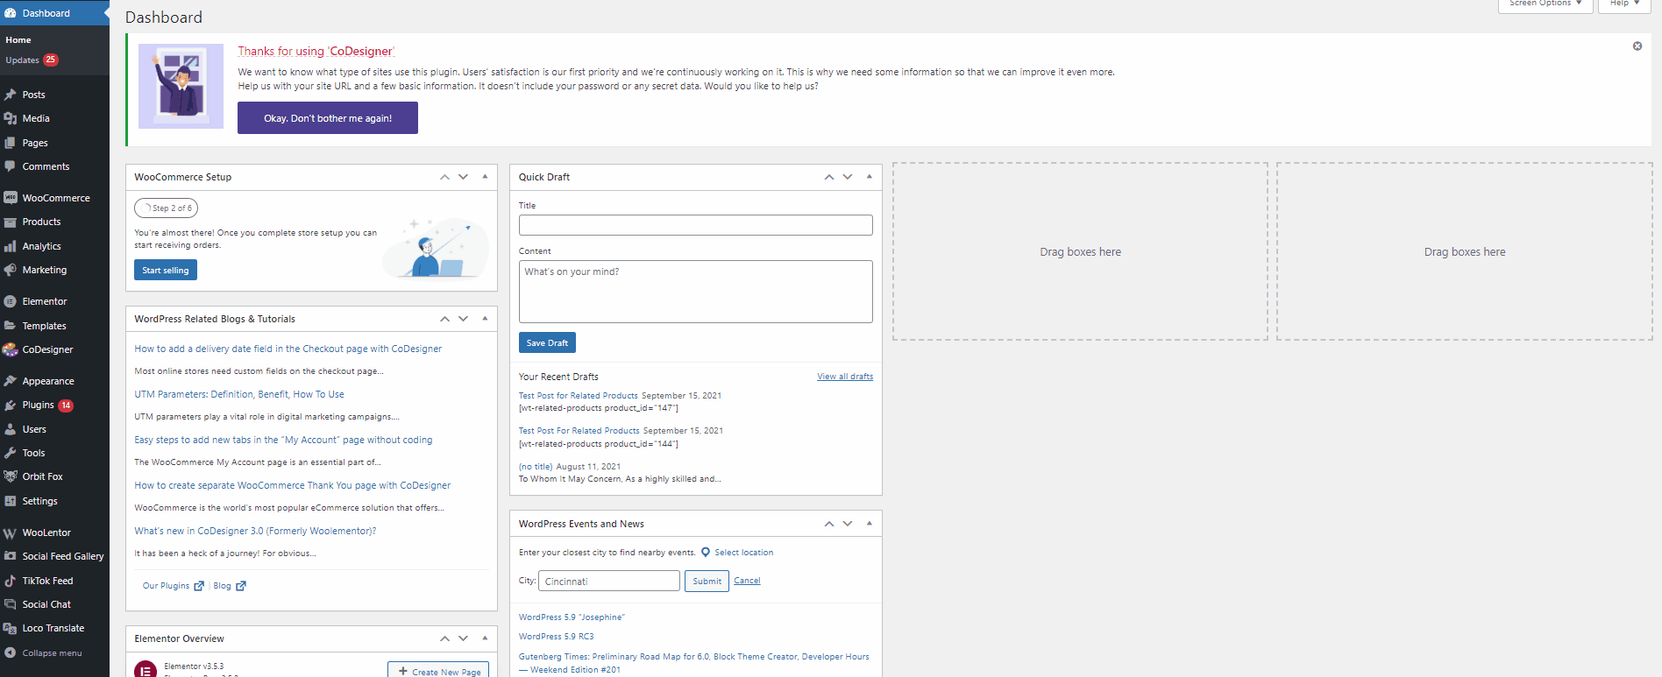
Task: Open 'UTM Parameters: Definition, Benefit, How To Use'
Action: (239, 394)
